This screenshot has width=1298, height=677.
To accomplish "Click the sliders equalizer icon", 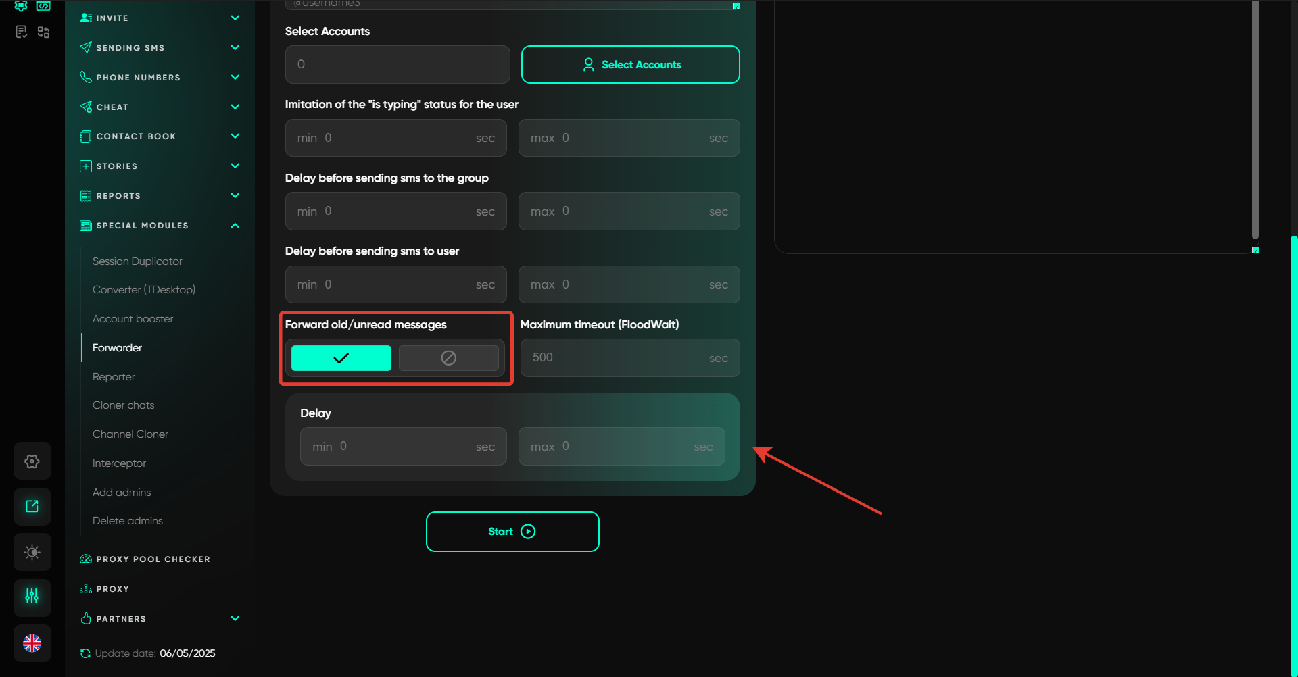I will 32,597.
